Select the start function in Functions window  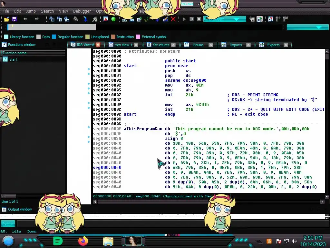tap(13, 59)
